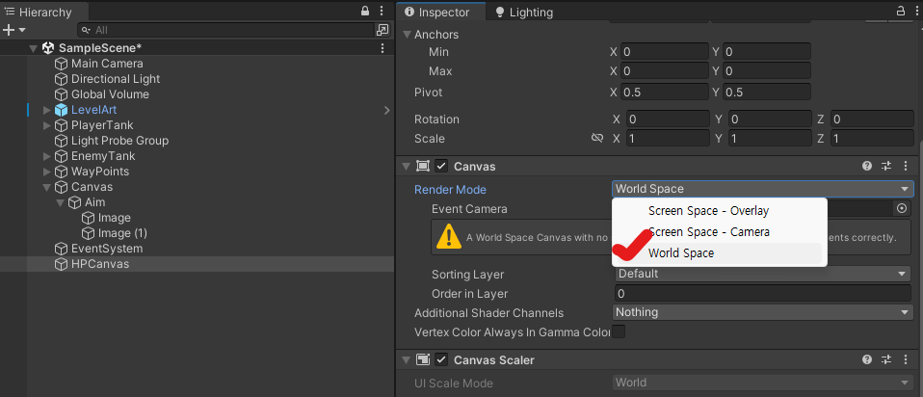Edit Anchors Min Y field
Image resolution: width=923 pixels, height=397 pixels.
(766, 52)
